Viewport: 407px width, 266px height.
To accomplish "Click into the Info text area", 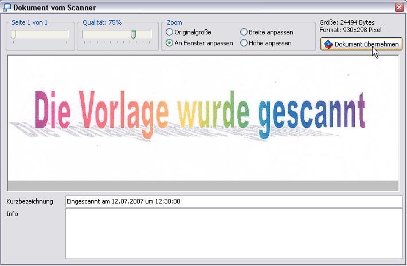I will click(233, 233).
